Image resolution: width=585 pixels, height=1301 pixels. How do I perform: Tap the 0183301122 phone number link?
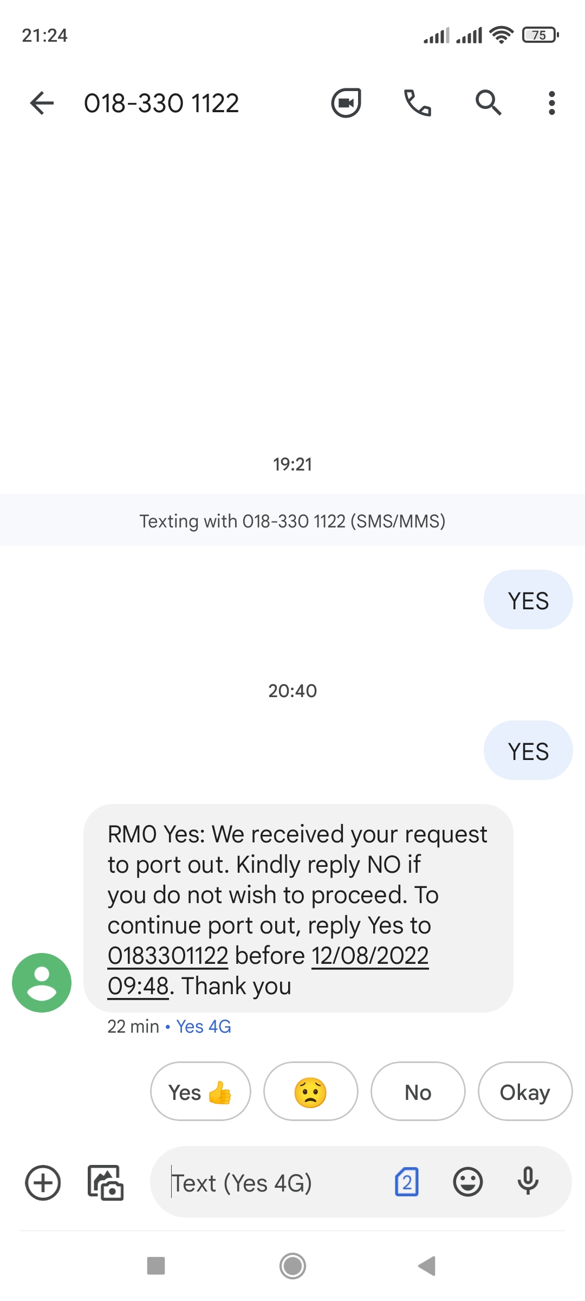click(x=168, y=956)
